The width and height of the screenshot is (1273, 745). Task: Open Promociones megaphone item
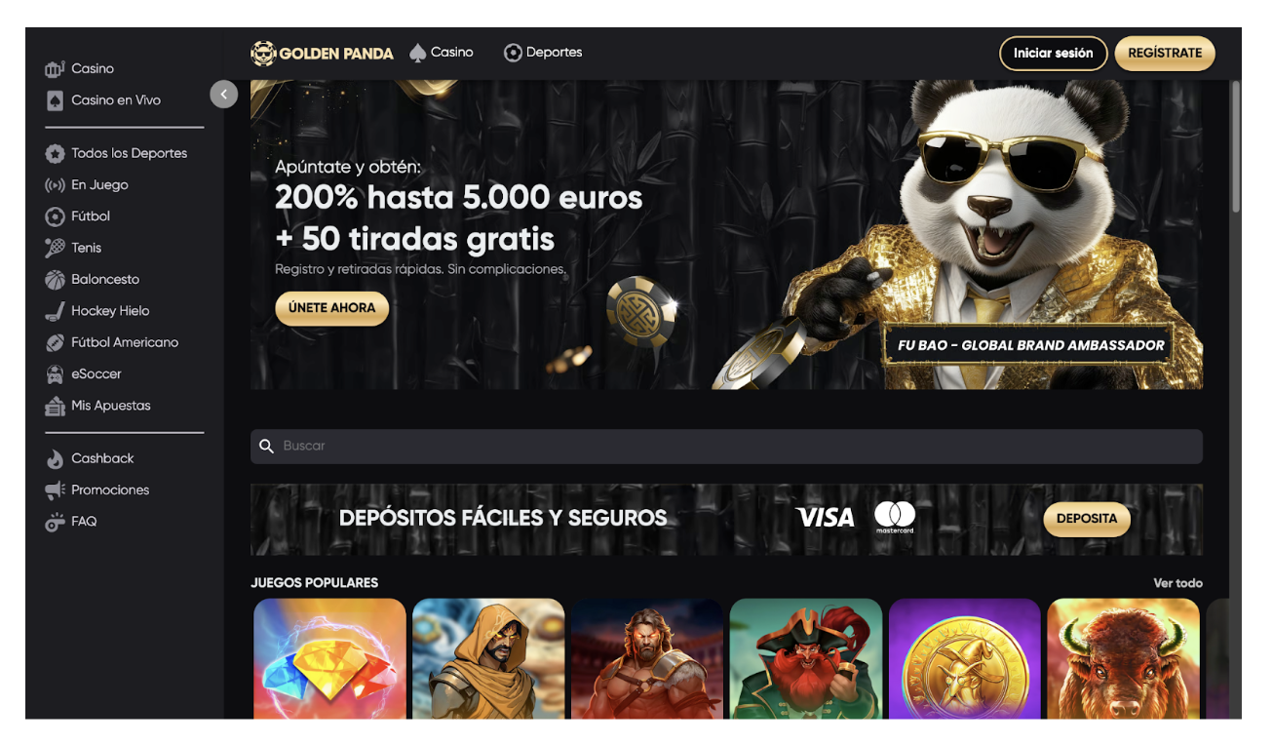[x=97, y=490]
